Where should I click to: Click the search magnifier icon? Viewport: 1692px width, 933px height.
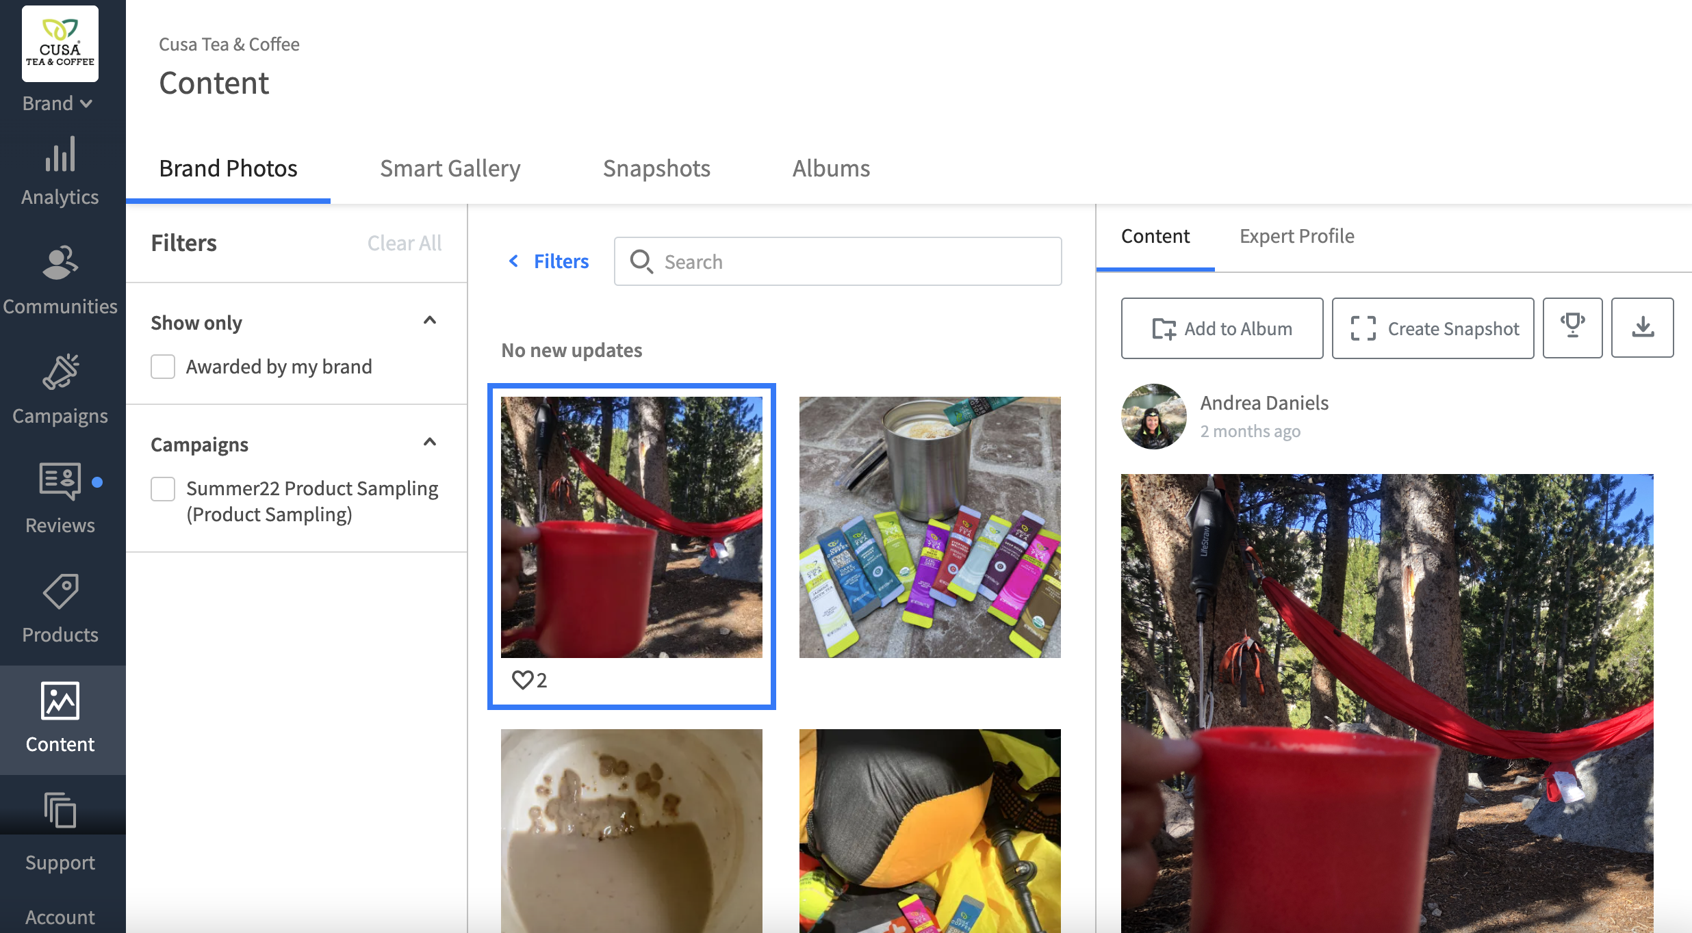pyautogui.click(x=641, y=261)
